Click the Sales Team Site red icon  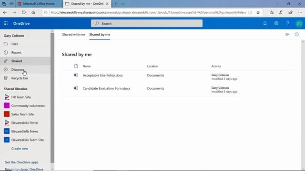[x=7, y=114]
